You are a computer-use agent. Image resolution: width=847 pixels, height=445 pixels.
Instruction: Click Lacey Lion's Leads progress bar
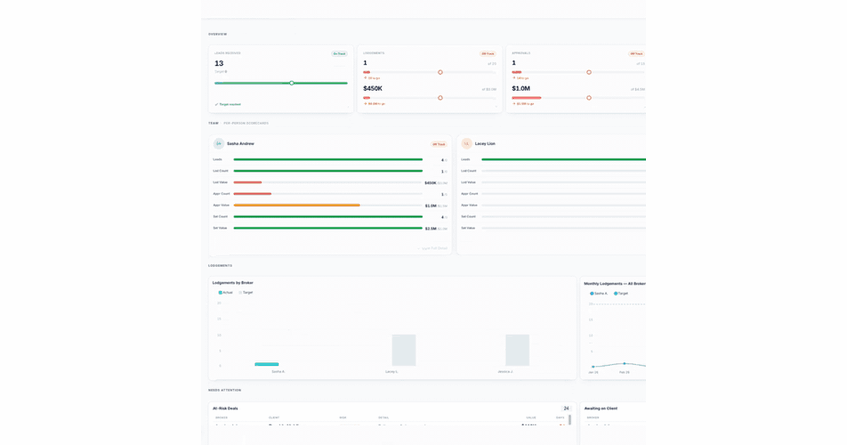(563, 160)
